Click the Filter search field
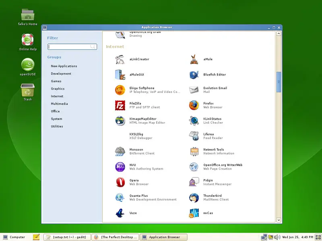The image size is (322, 241). point(72,47)
